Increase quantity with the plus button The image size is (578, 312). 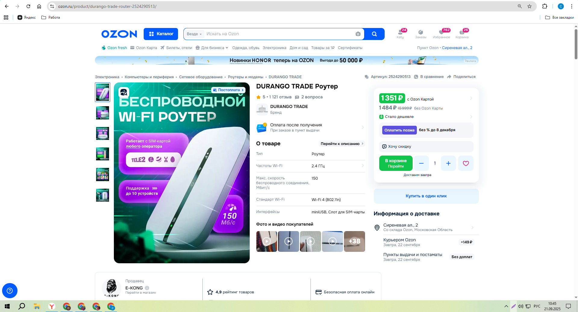448,163
